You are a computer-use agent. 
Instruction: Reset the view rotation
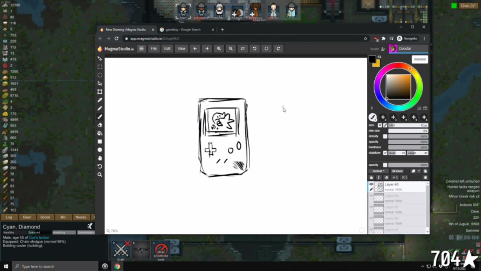(266, 49)
